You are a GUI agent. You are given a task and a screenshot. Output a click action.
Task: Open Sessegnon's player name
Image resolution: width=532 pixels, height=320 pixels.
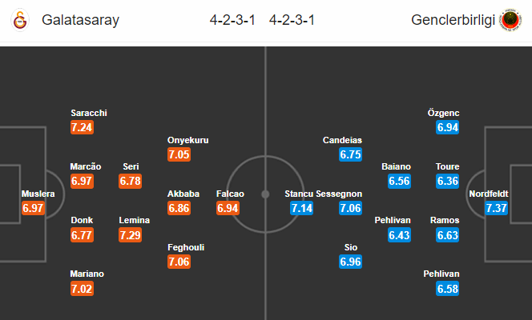coord(339,194)
